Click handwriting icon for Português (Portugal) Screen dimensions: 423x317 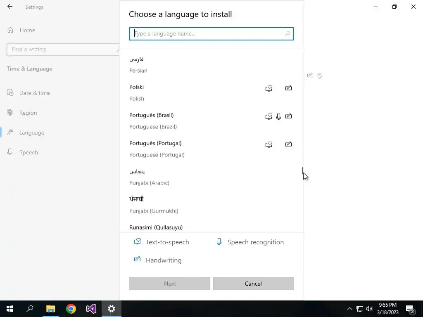(288, 144)
